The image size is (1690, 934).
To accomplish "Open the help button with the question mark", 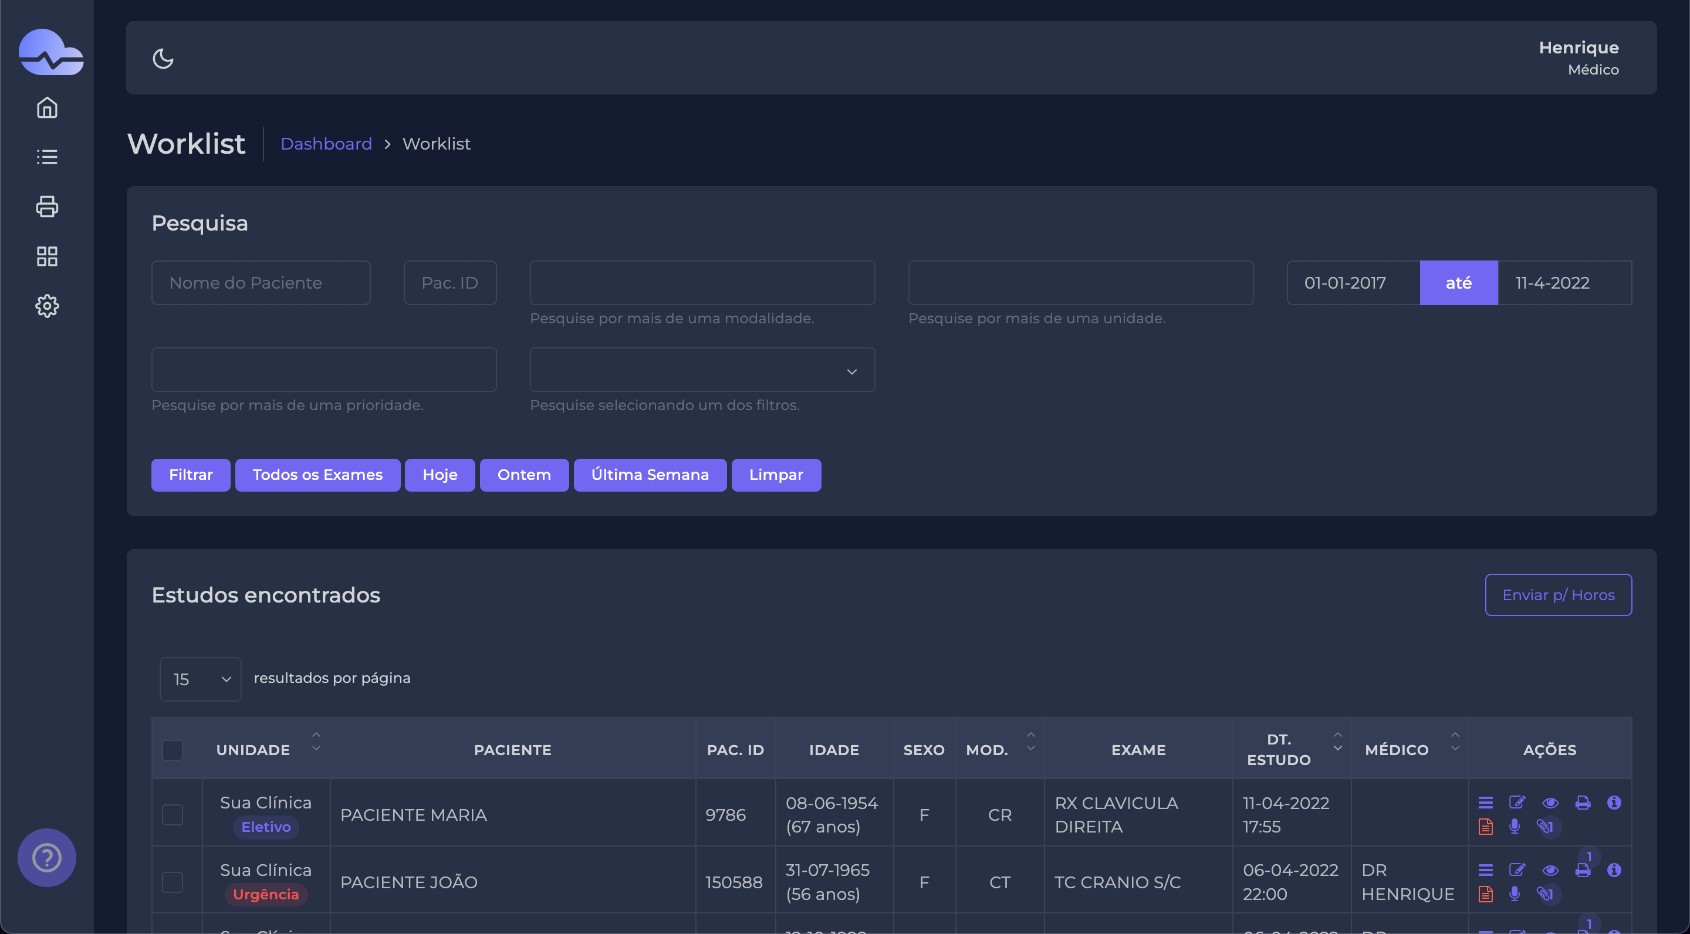I will point(46,857).
